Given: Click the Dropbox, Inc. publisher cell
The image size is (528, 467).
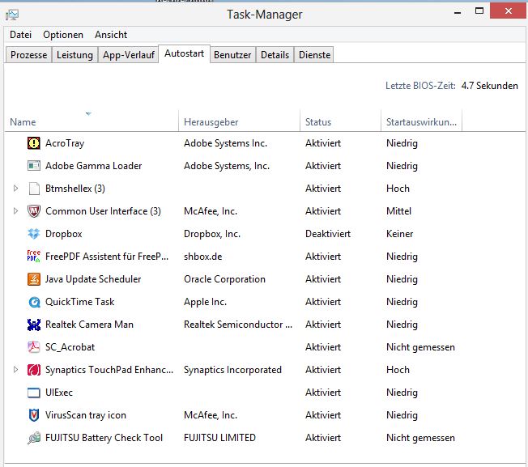Looking at the screenshot, I should click(212, 234).
